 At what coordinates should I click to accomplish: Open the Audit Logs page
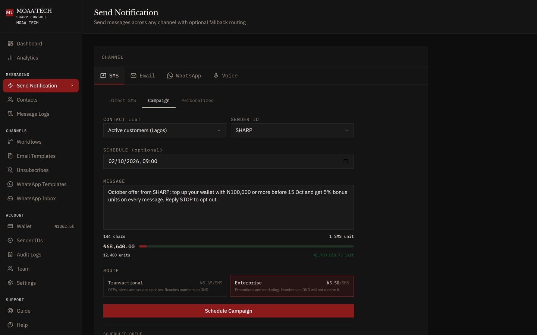click(x=41, y=255)
